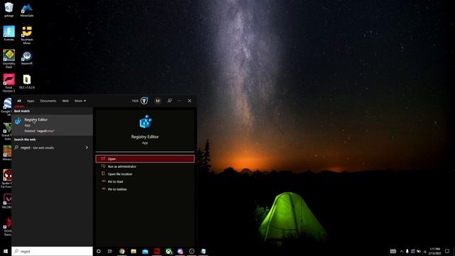Open the taskbar clock and date

(x=434, y=251)
